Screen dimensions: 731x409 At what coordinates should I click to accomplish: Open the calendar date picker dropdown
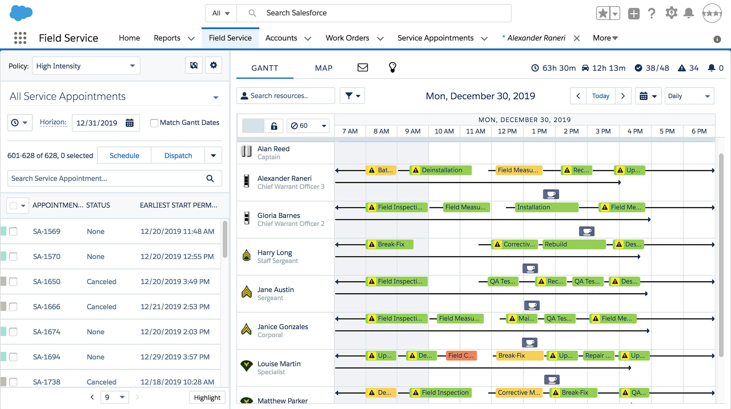pyautogui.click(x=648, y=96)
